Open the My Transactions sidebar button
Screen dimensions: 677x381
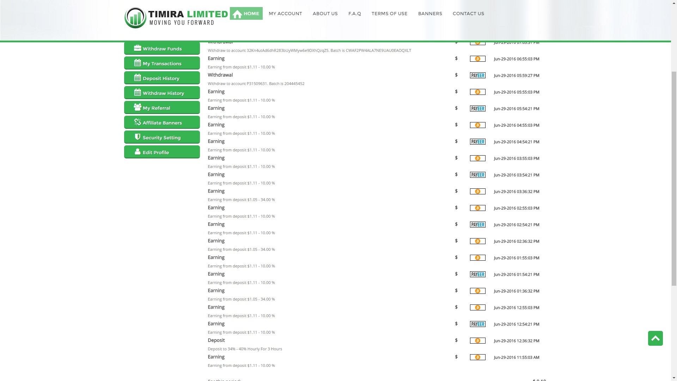click(162, 64)
